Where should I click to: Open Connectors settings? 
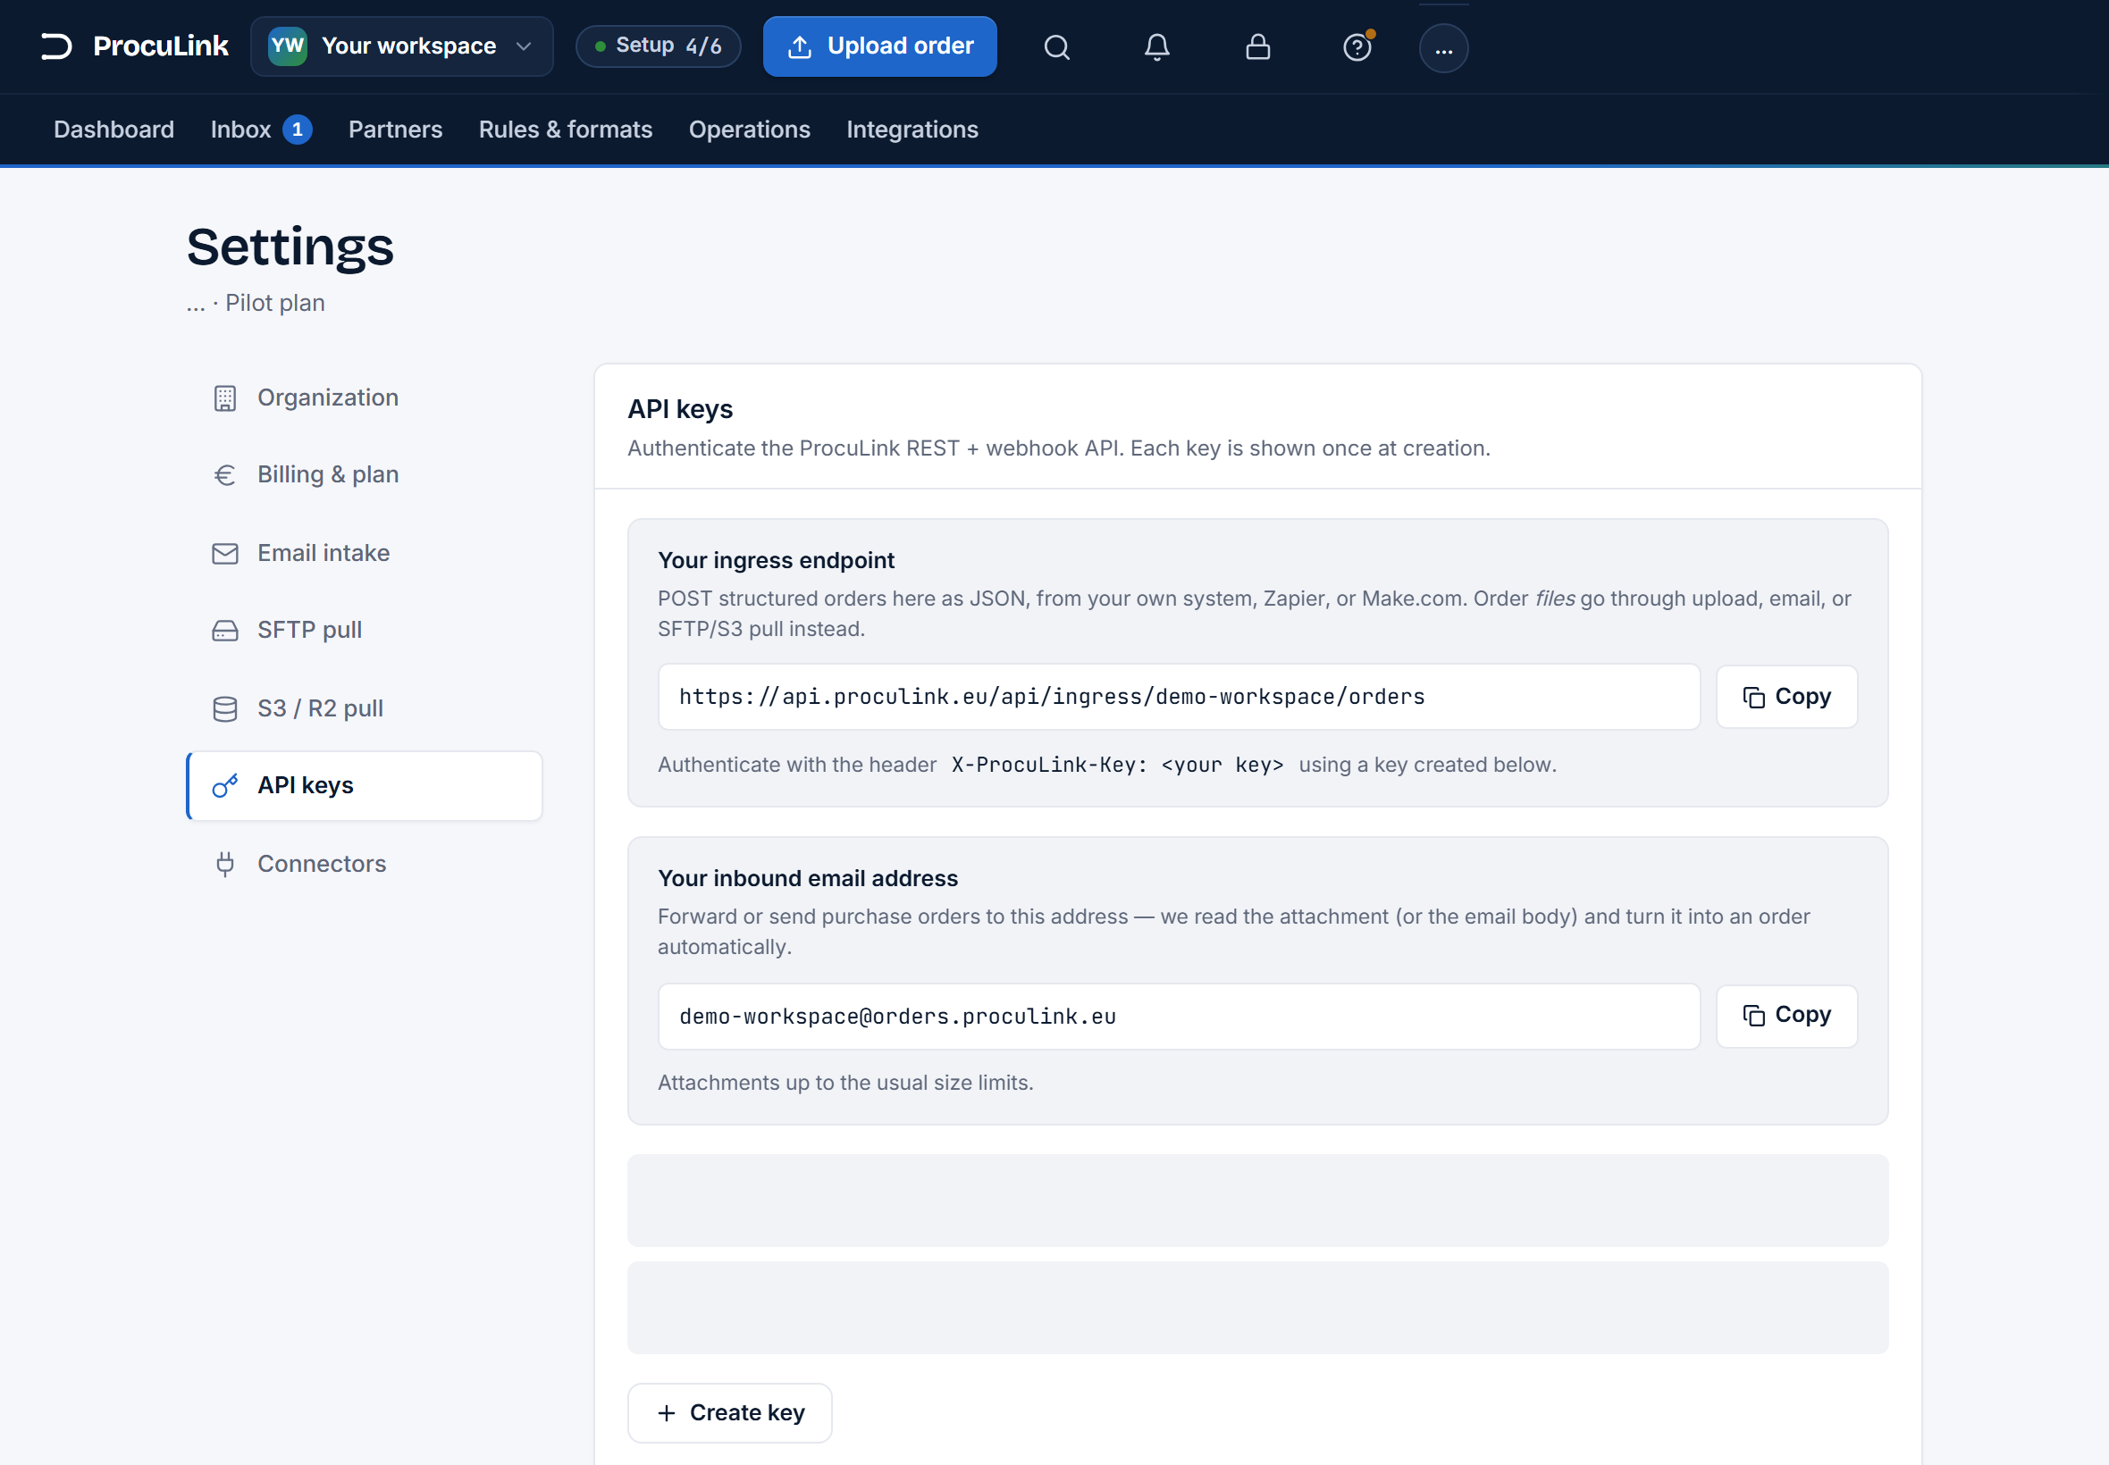365,864
